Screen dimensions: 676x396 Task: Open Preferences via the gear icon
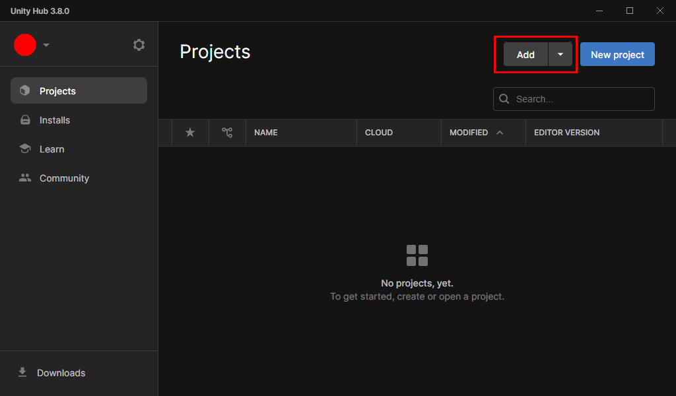139,45
